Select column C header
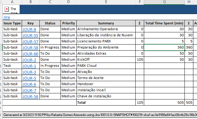Image resolution: width=197 pixels, height=119 pixels. pyautogui.click(x=50, y=2)
